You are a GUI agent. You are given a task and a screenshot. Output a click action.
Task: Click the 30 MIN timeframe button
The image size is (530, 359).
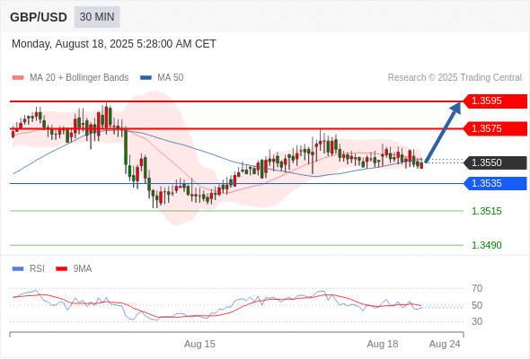tap(97, 17)
